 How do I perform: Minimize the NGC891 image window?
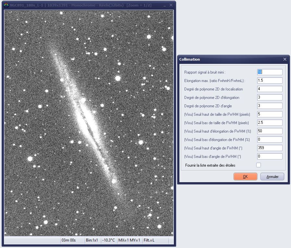pyautogui.click(x=164, y=6)
